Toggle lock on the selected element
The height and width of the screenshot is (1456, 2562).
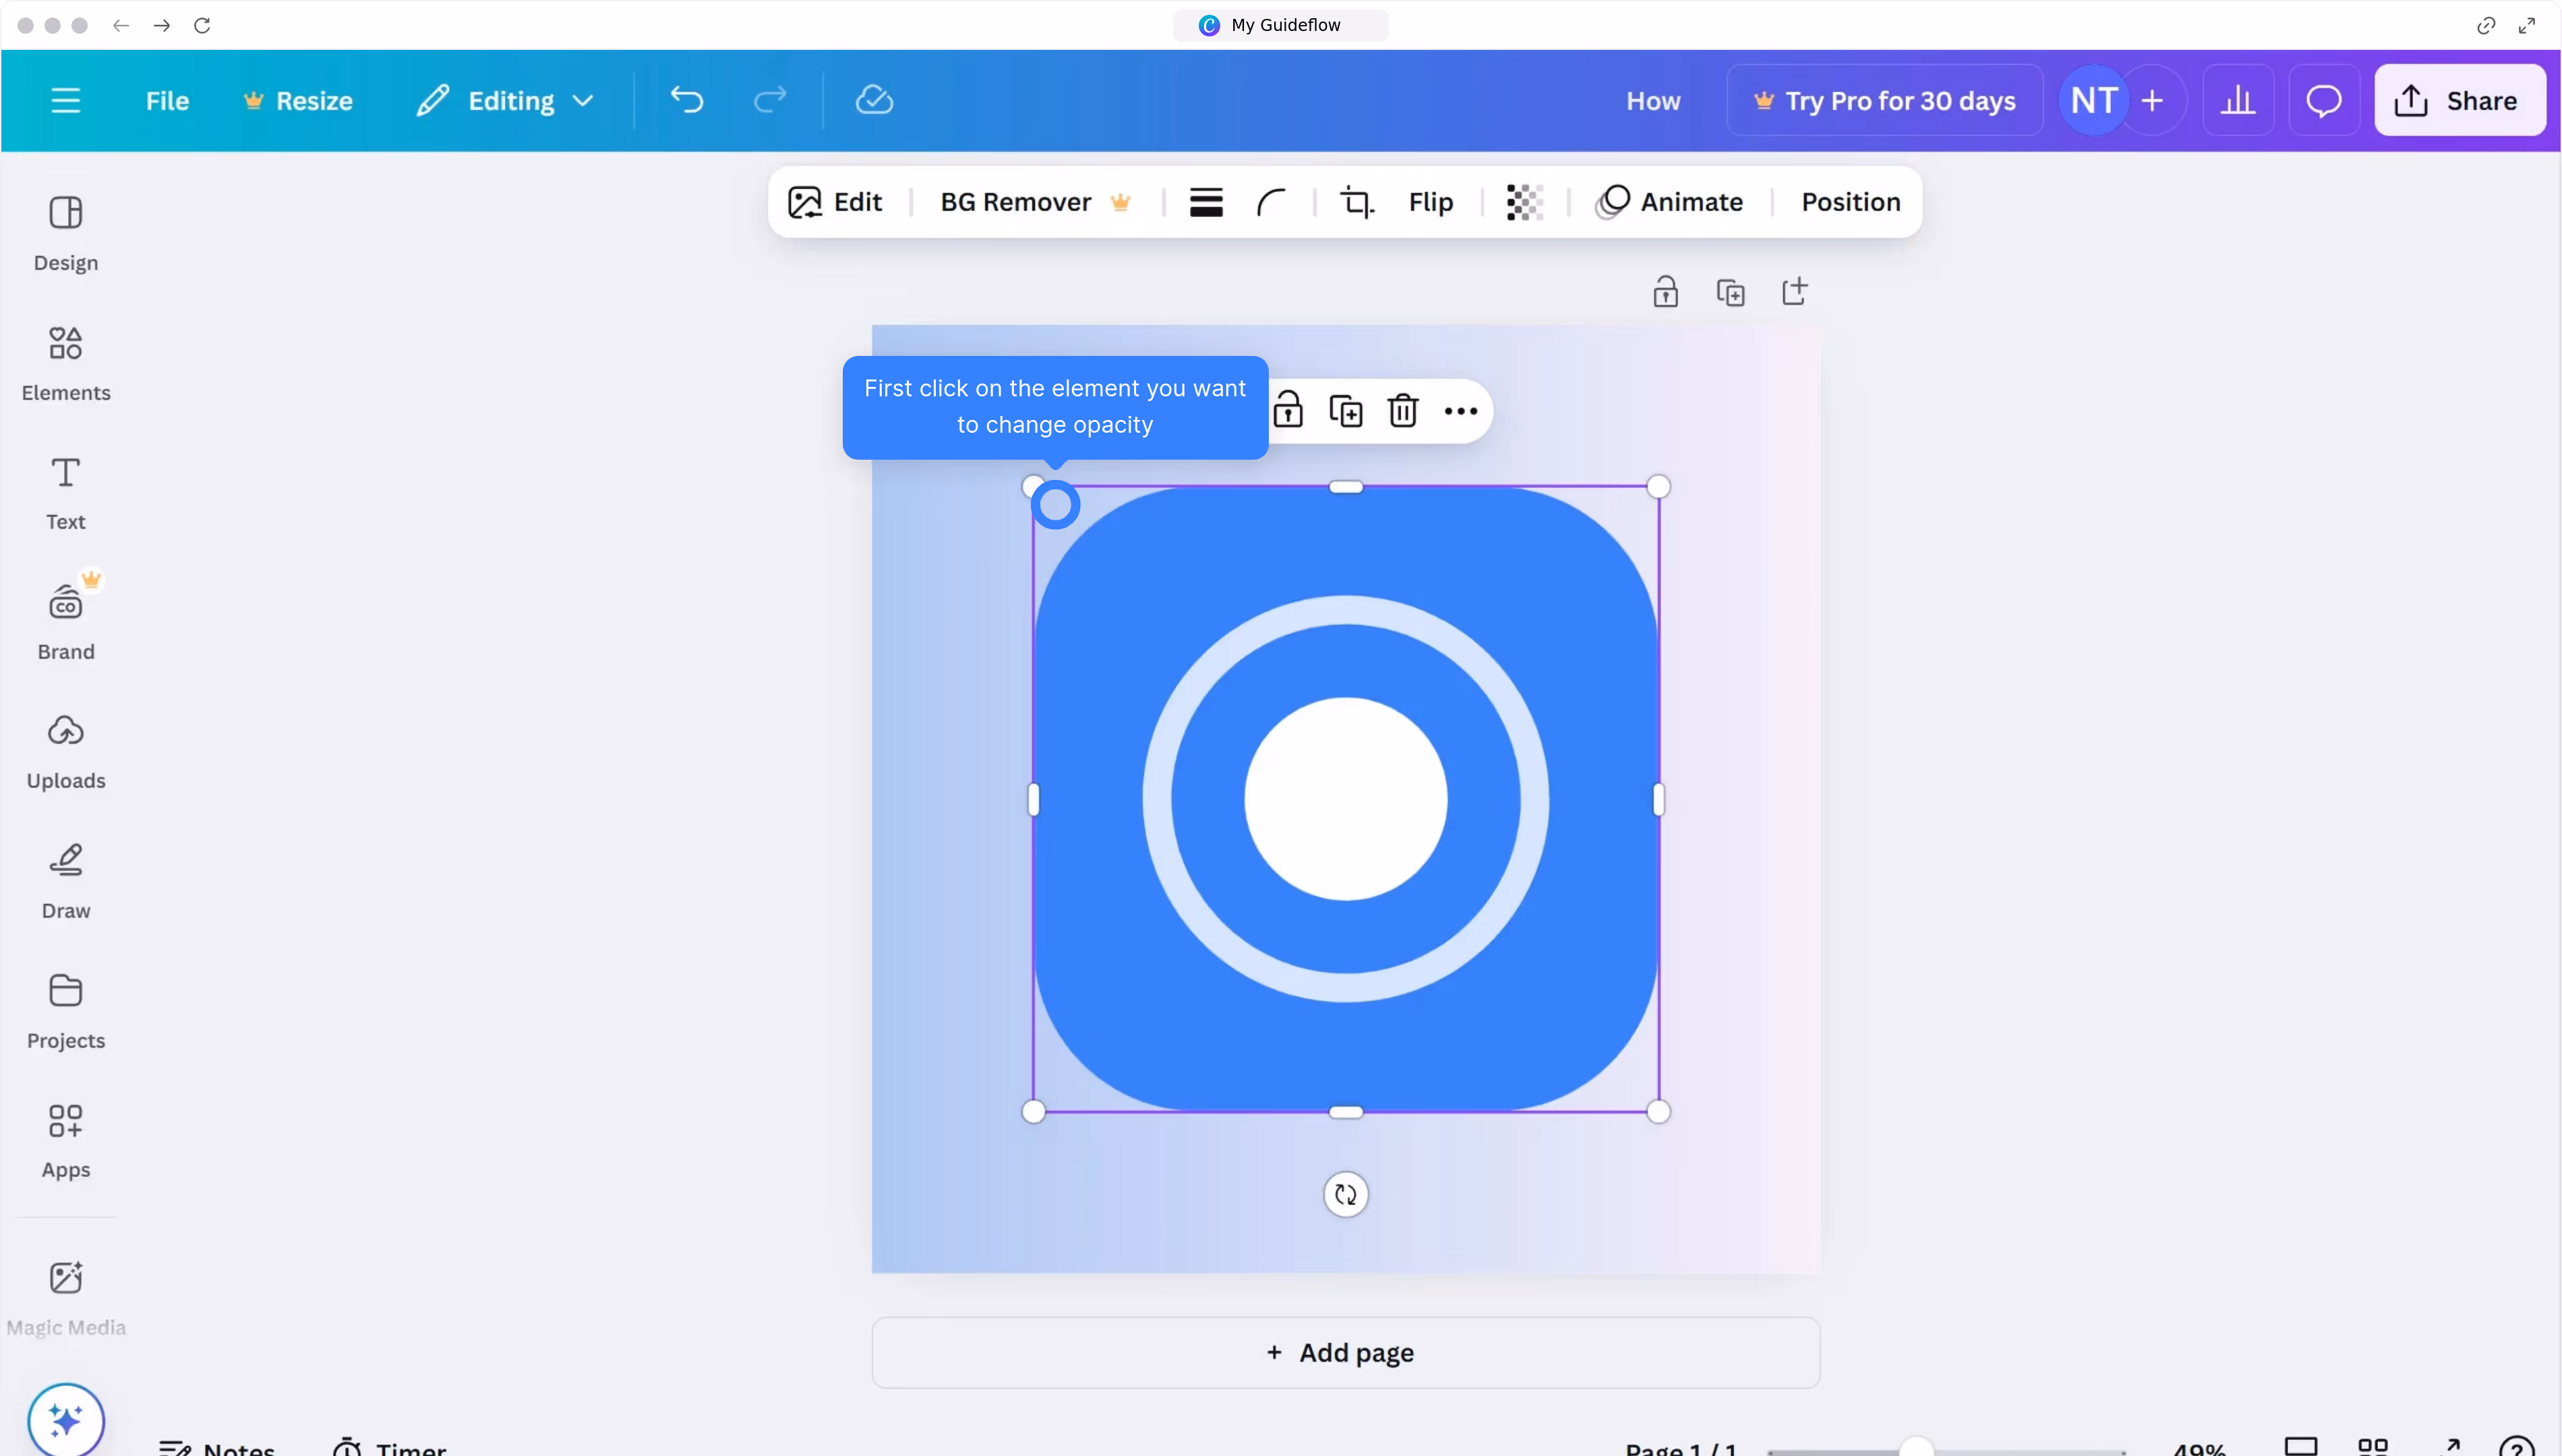[1288, 411]
